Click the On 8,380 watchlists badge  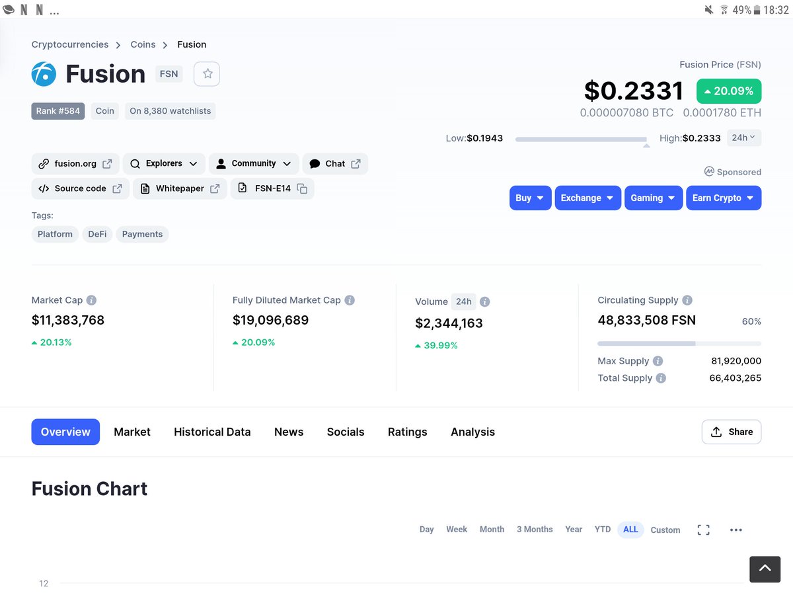[170, 111]
